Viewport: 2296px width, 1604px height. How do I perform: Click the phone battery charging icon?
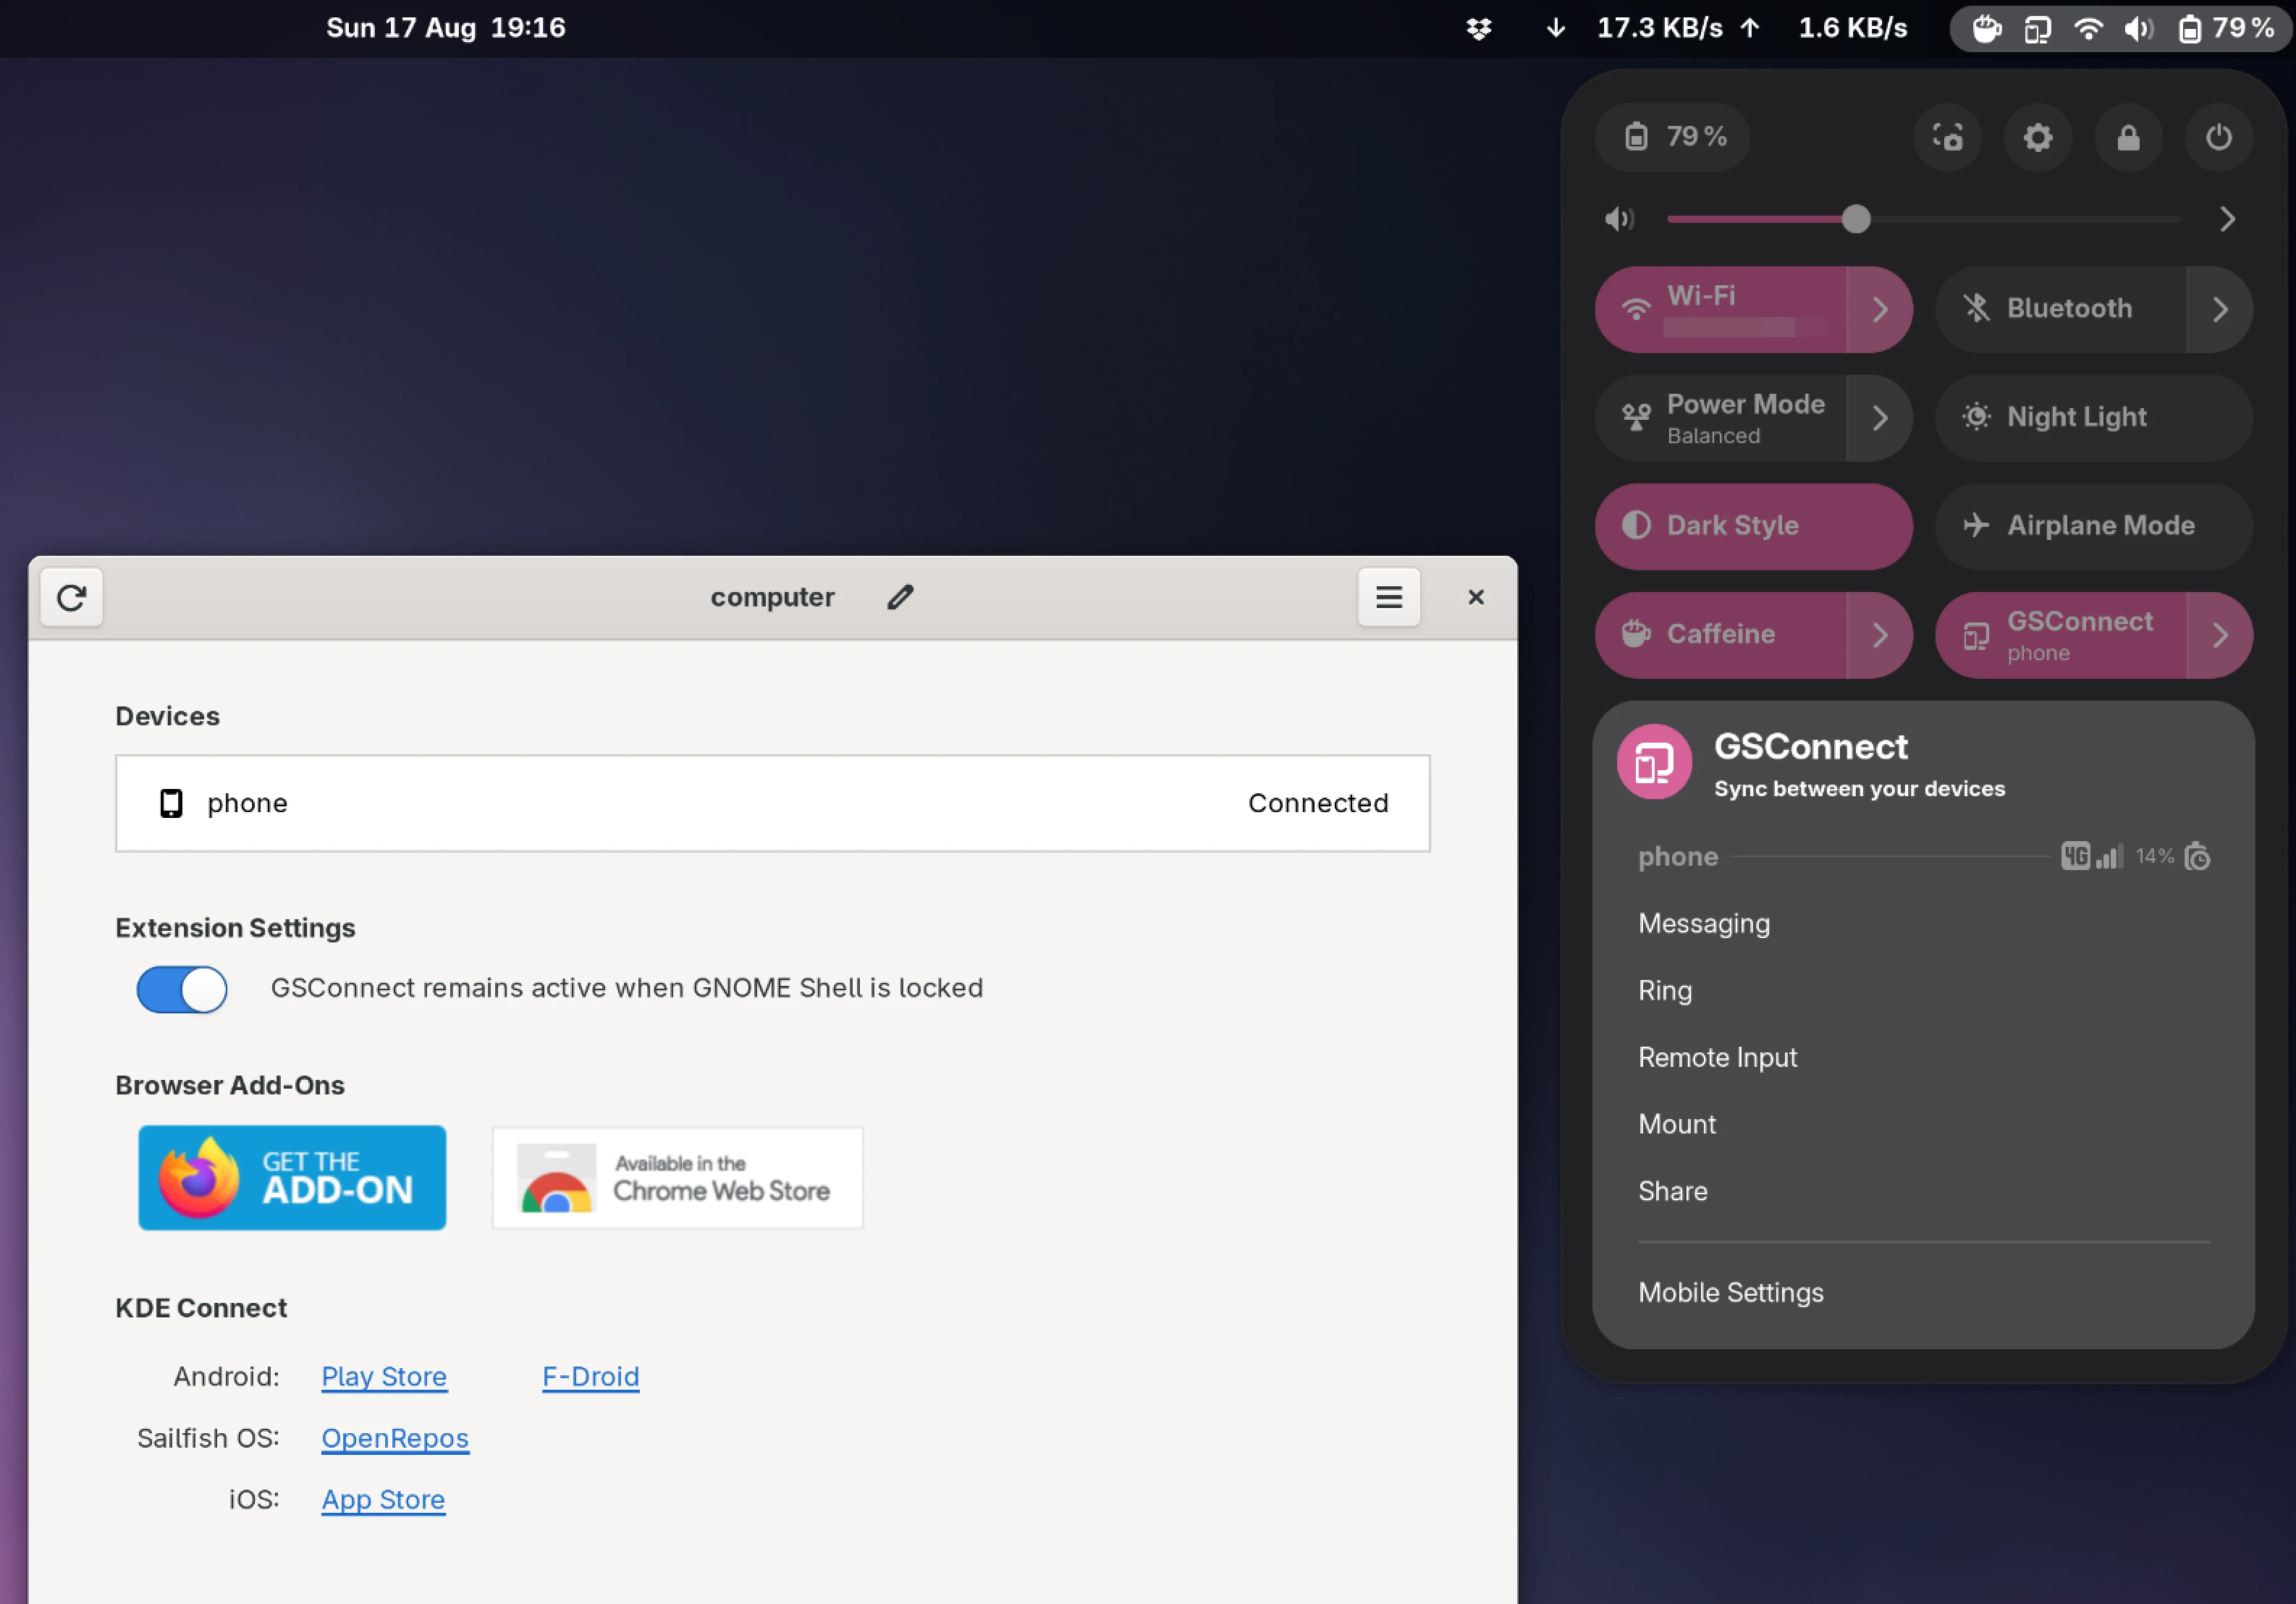[2197, 857]
